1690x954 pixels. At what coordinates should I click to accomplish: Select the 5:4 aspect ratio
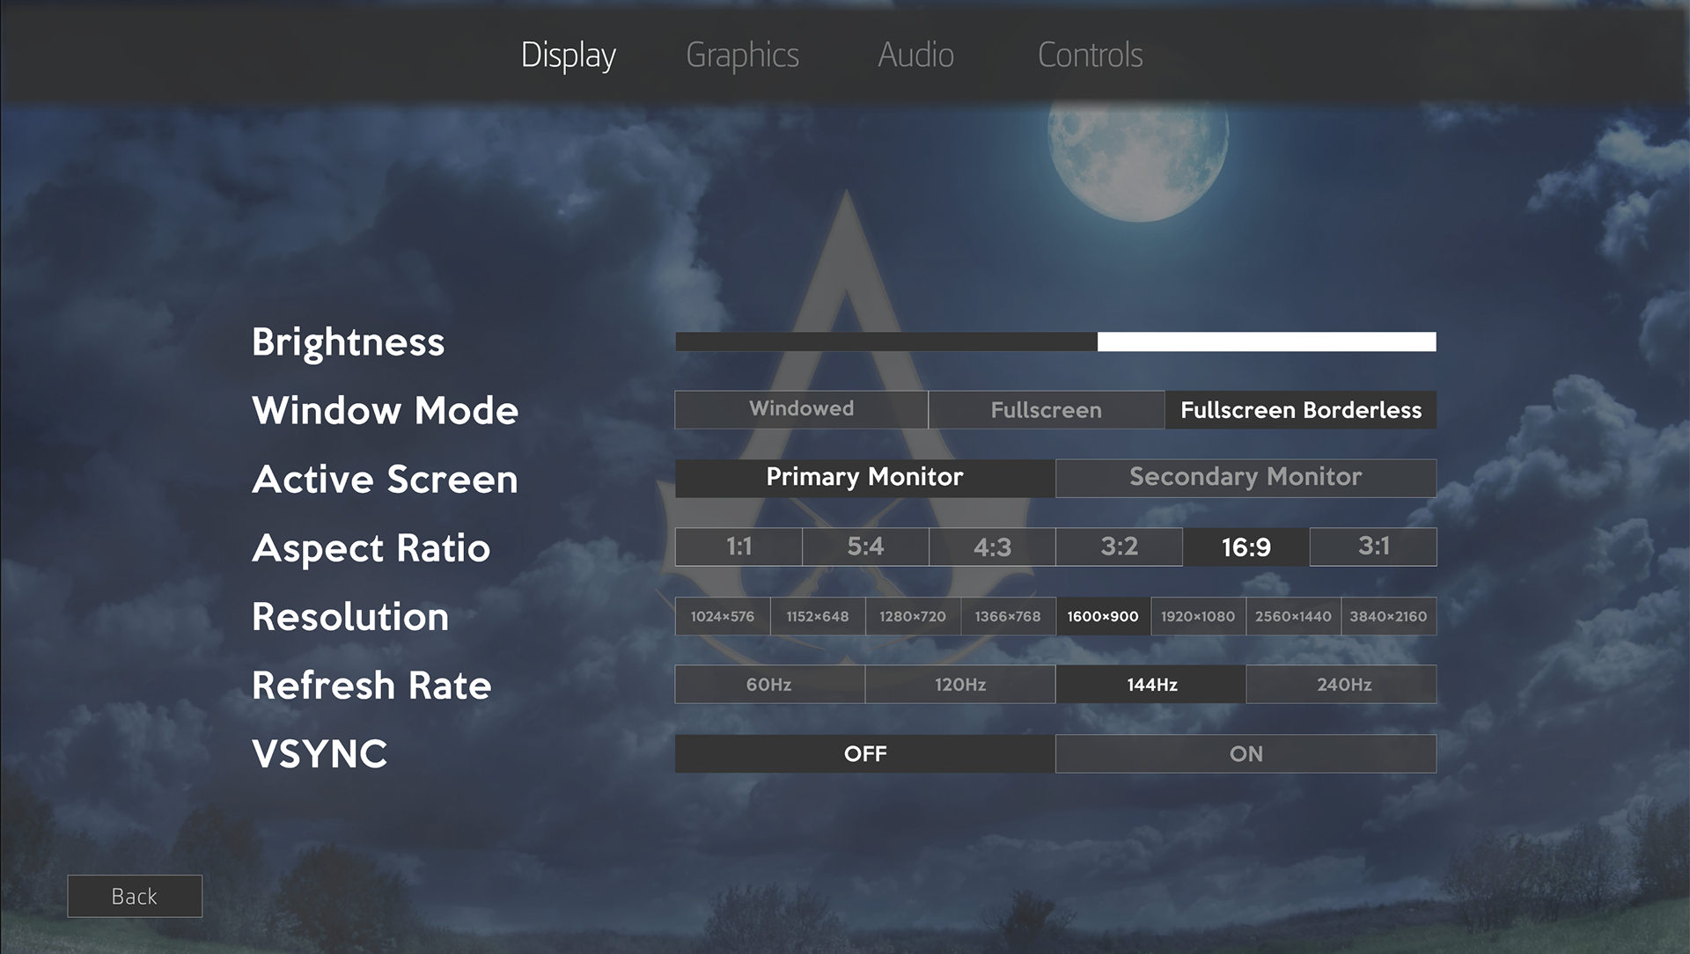tap(865, 547)
